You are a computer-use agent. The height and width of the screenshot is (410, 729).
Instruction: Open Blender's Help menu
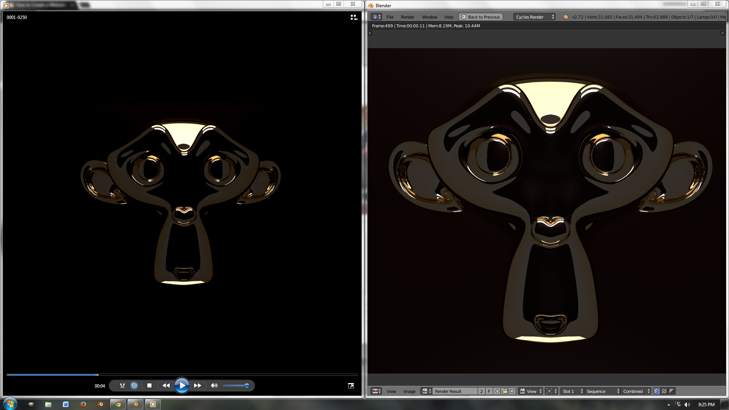click(449, 17)
